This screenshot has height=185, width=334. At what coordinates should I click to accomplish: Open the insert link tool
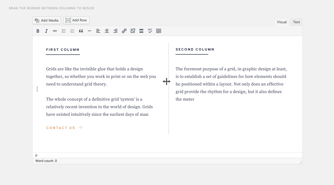[x=124, y=31]
